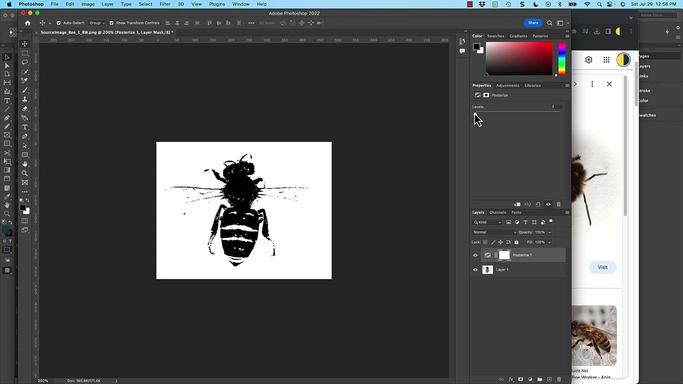The image size is (683, 384).
Task: Toggle Quick Mask mode
Action: tap(25, 220)
